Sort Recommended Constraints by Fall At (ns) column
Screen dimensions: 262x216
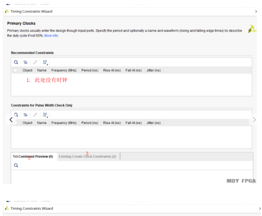coord(134,70)
